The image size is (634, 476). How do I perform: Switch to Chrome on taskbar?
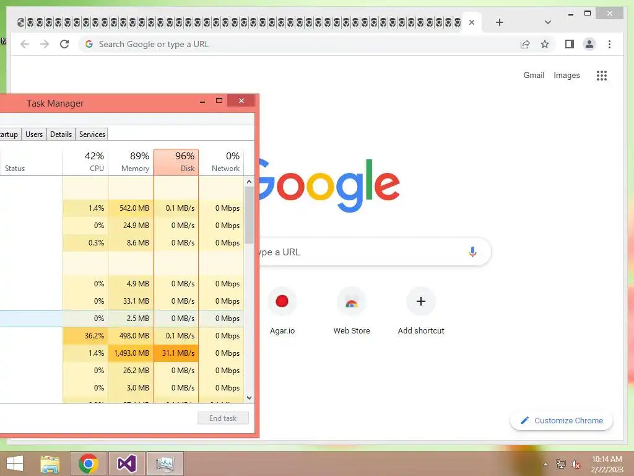point(89,464)
